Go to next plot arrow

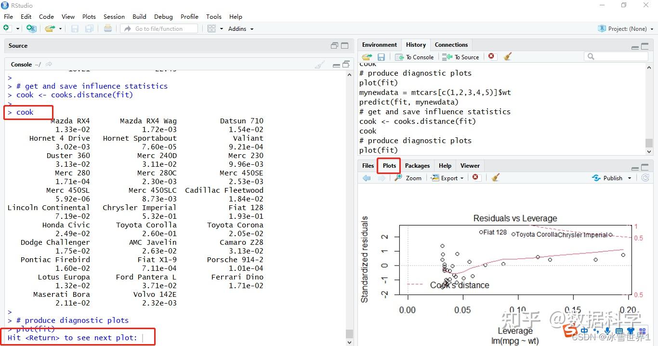(x=382, y=178)
